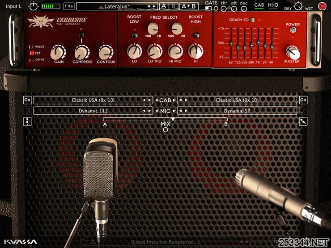Toggle cabinet A On button
Viewport: 331px width, 248px height.
tap(27, 100)
